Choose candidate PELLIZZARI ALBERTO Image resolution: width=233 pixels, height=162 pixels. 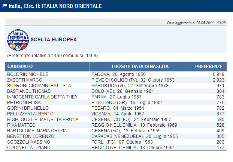click(28, 114)
